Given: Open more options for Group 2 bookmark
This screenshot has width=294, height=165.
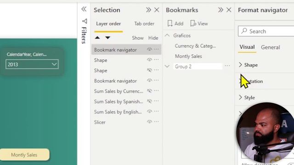Looking at the screenshot, I should click(x=227, y=66).
